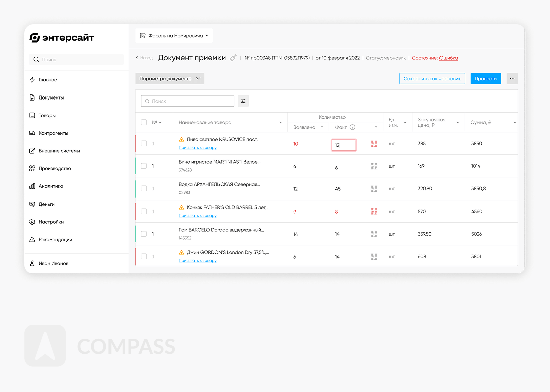
Task: Click the barcode icon in Martini Asti row
Action: [x=374, y=166]
